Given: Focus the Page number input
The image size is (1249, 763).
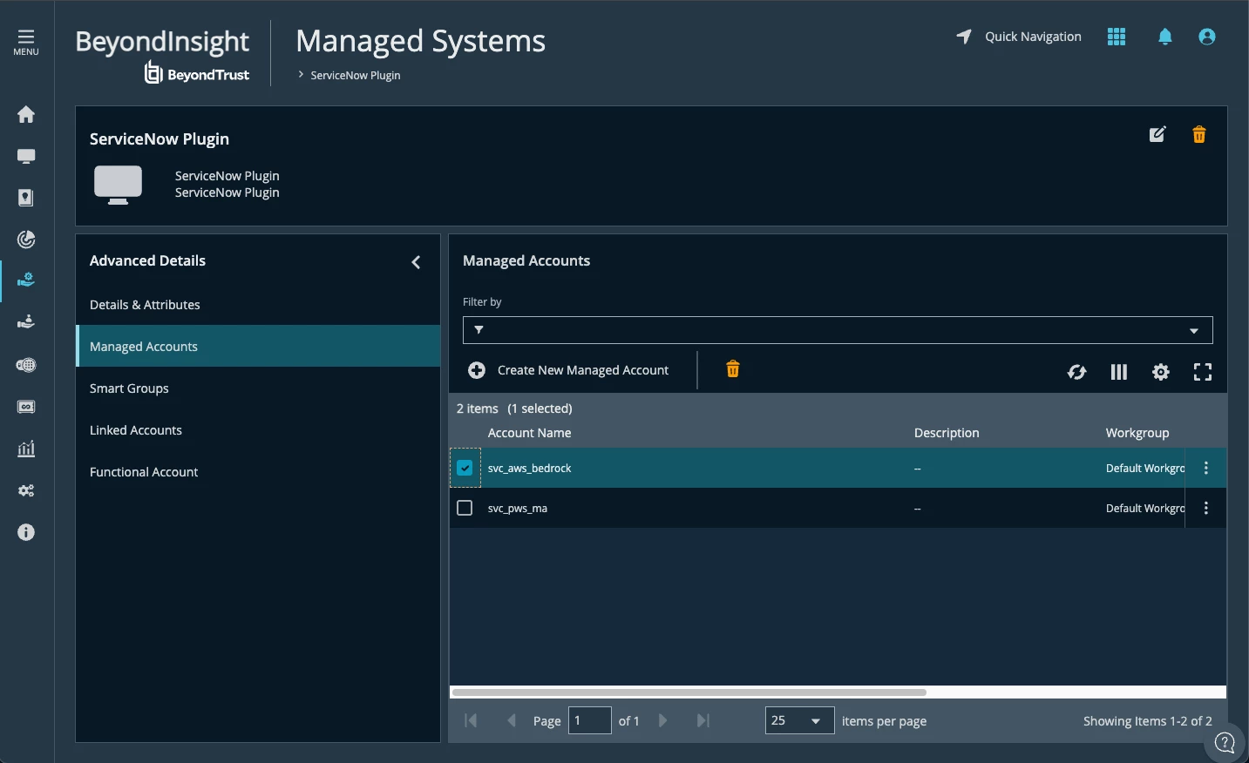Looking at the screenshot, I should [589, 720].
